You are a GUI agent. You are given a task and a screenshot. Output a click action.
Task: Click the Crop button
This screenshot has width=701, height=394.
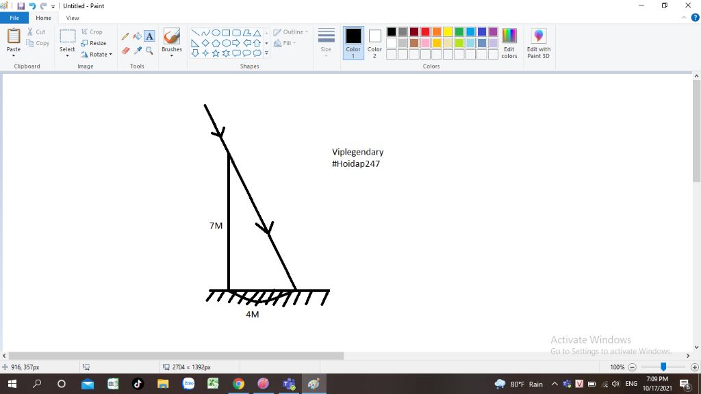pyautogui.click(x=92, y=31)
